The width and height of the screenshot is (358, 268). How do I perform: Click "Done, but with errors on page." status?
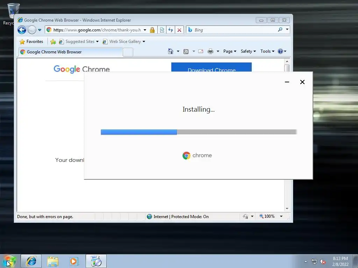pos(45,217)
